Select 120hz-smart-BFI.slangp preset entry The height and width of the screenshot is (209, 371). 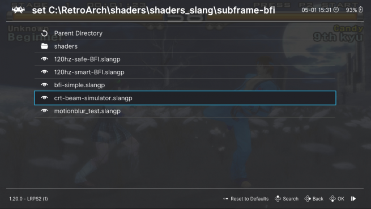pyautogui.click(x=185, y=72)
